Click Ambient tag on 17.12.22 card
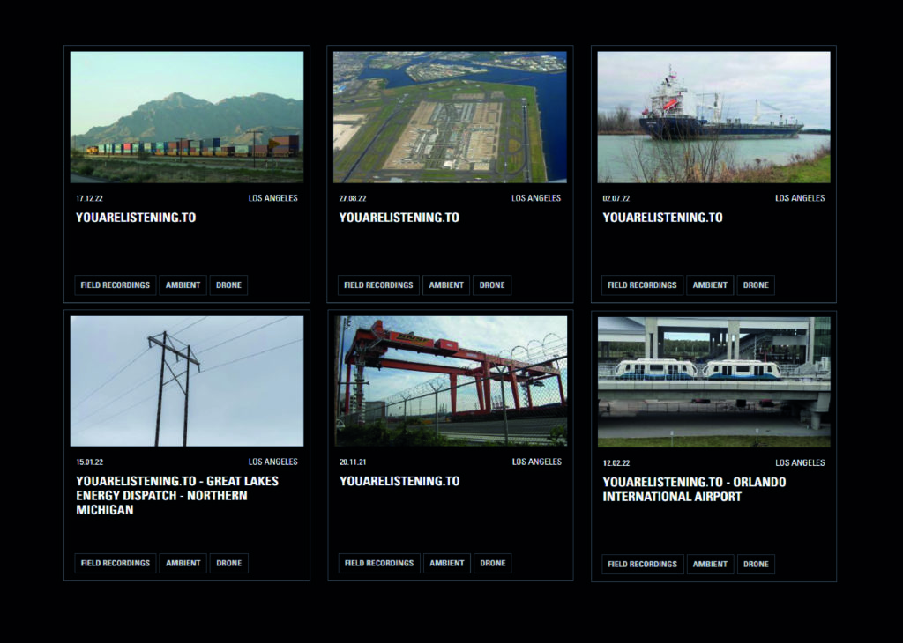Screen dimensions: 903x643 pos(183,285)
